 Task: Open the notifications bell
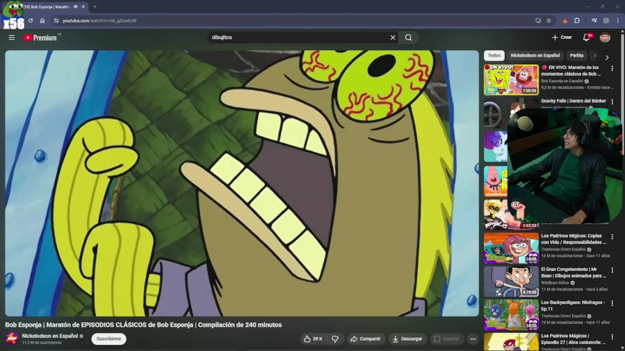[587, 38]
